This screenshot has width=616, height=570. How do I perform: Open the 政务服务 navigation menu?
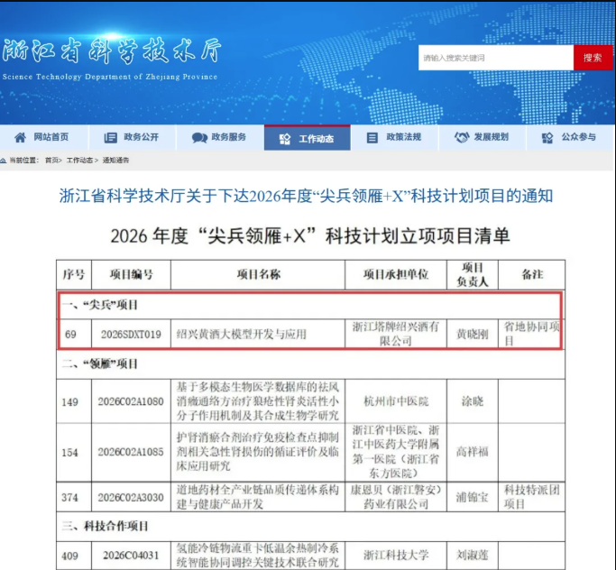click(x=228, y=137)
